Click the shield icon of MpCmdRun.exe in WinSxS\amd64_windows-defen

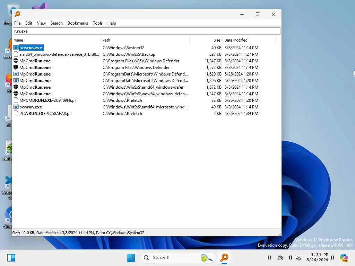tap(16, 87)
